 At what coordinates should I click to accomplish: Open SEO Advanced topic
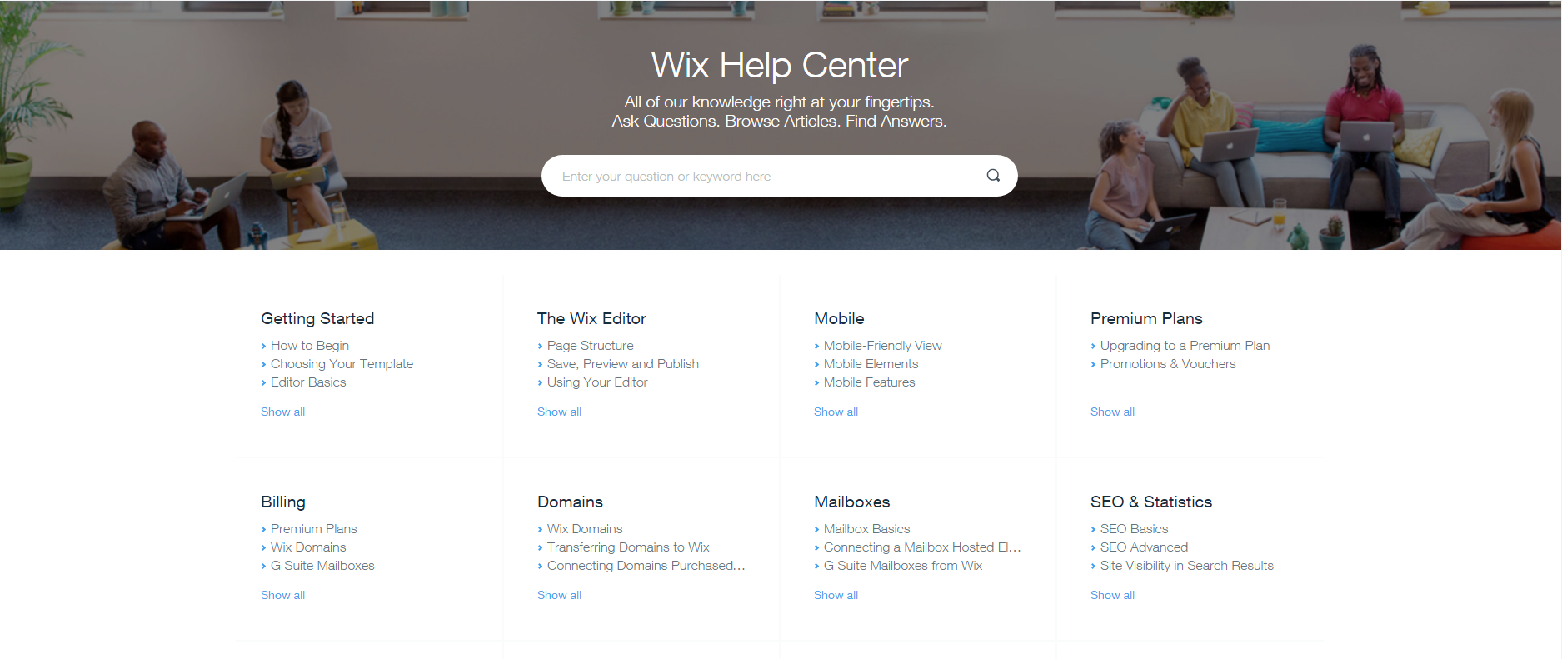tap(1144, 547)
